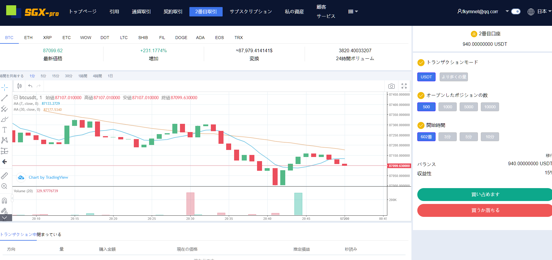Select the ruler measure tool
The width and height of the screenshot is (552, 260).
pos(4,176)
